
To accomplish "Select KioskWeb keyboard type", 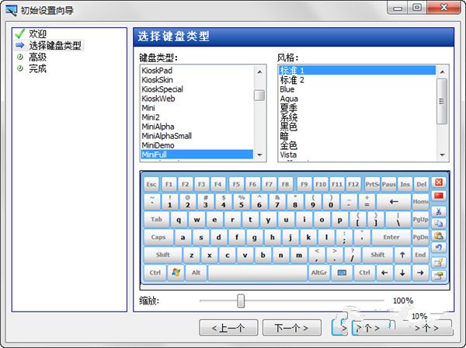I will [197, 99].
